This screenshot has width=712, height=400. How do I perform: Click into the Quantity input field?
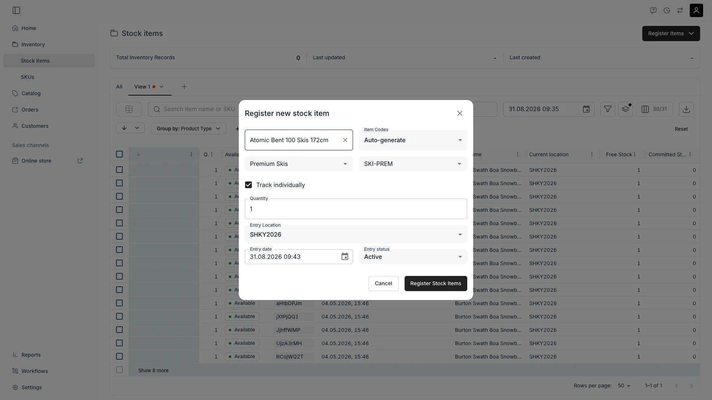pyautogui.click(x=356, y=209)
